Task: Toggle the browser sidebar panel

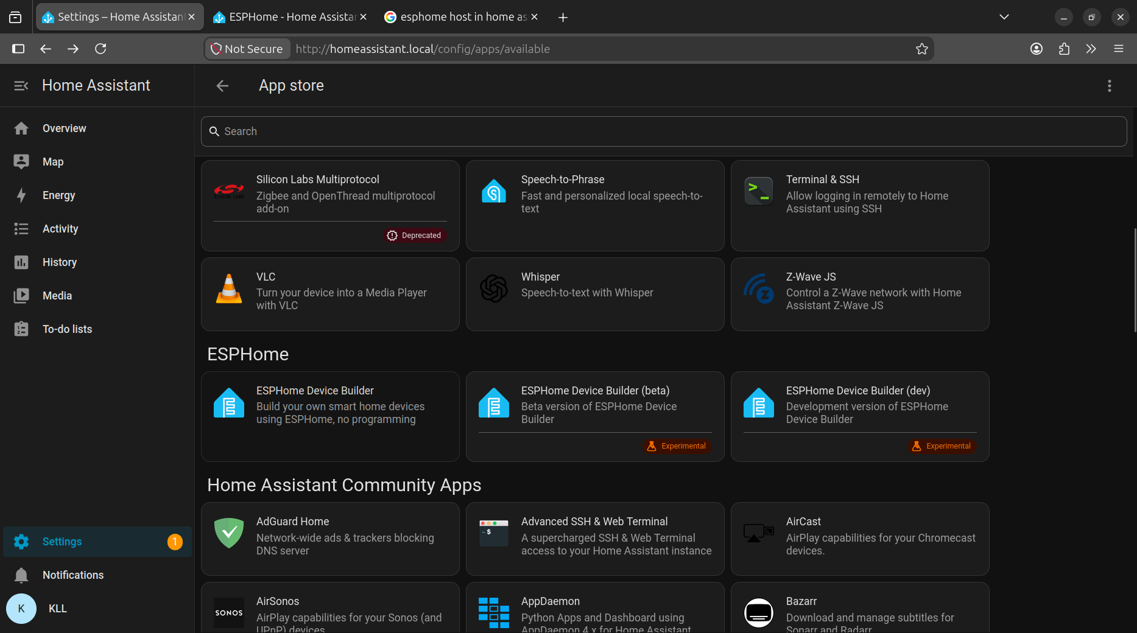Action: click(18, 49)
